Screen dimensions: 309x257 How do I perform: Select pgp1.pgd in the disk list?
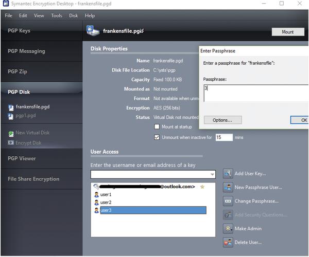click(26, 116)
